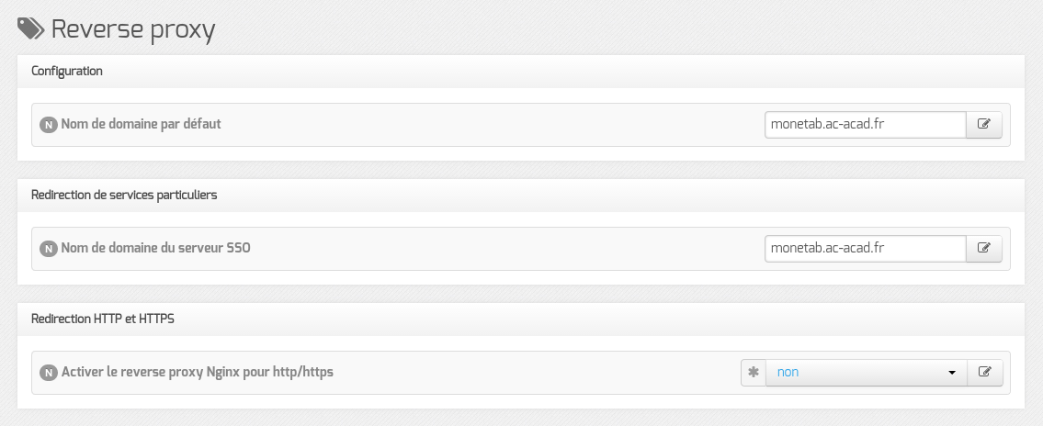Select the 'non' value in Nginx dropdown
This screenshot has width=1043, height=426.
tap(788, 372)
